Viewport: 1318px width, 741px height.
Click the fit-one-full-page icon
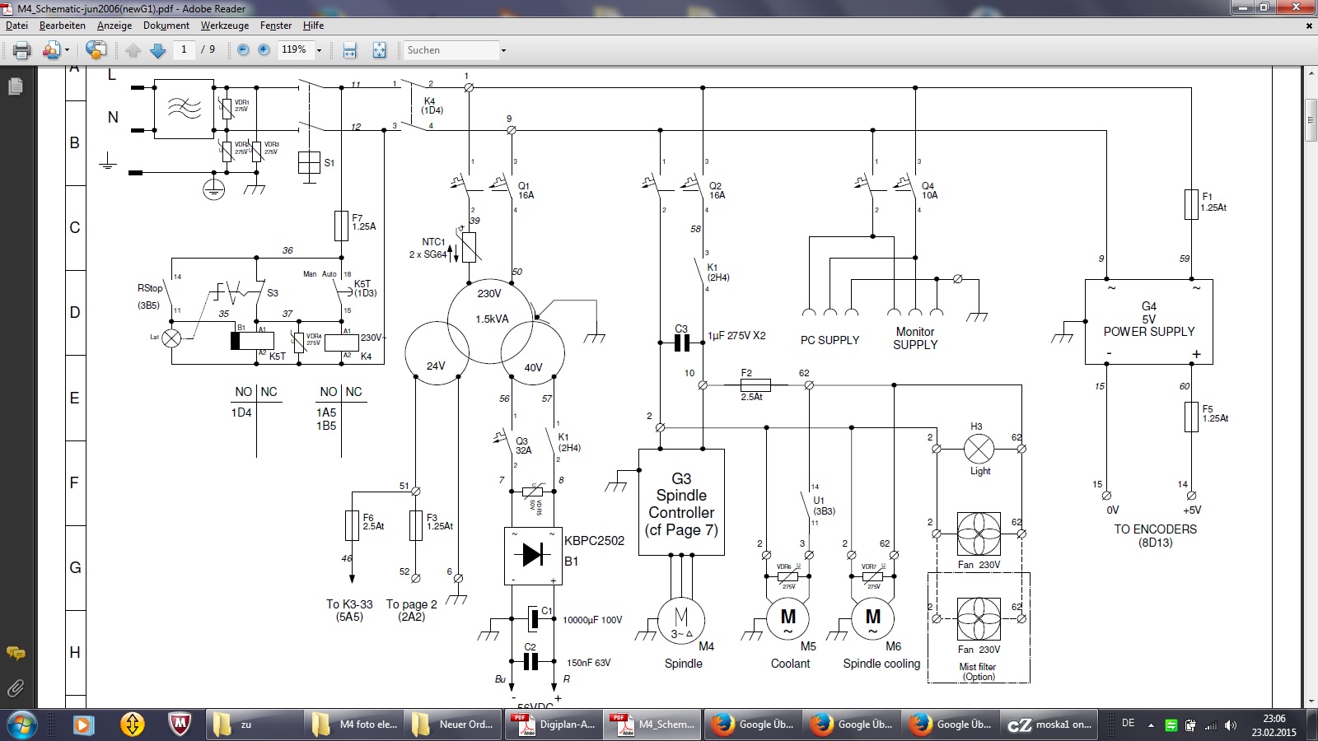[379, 50]
